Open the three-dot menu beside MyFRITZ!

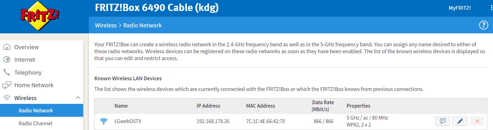(491, 8)
